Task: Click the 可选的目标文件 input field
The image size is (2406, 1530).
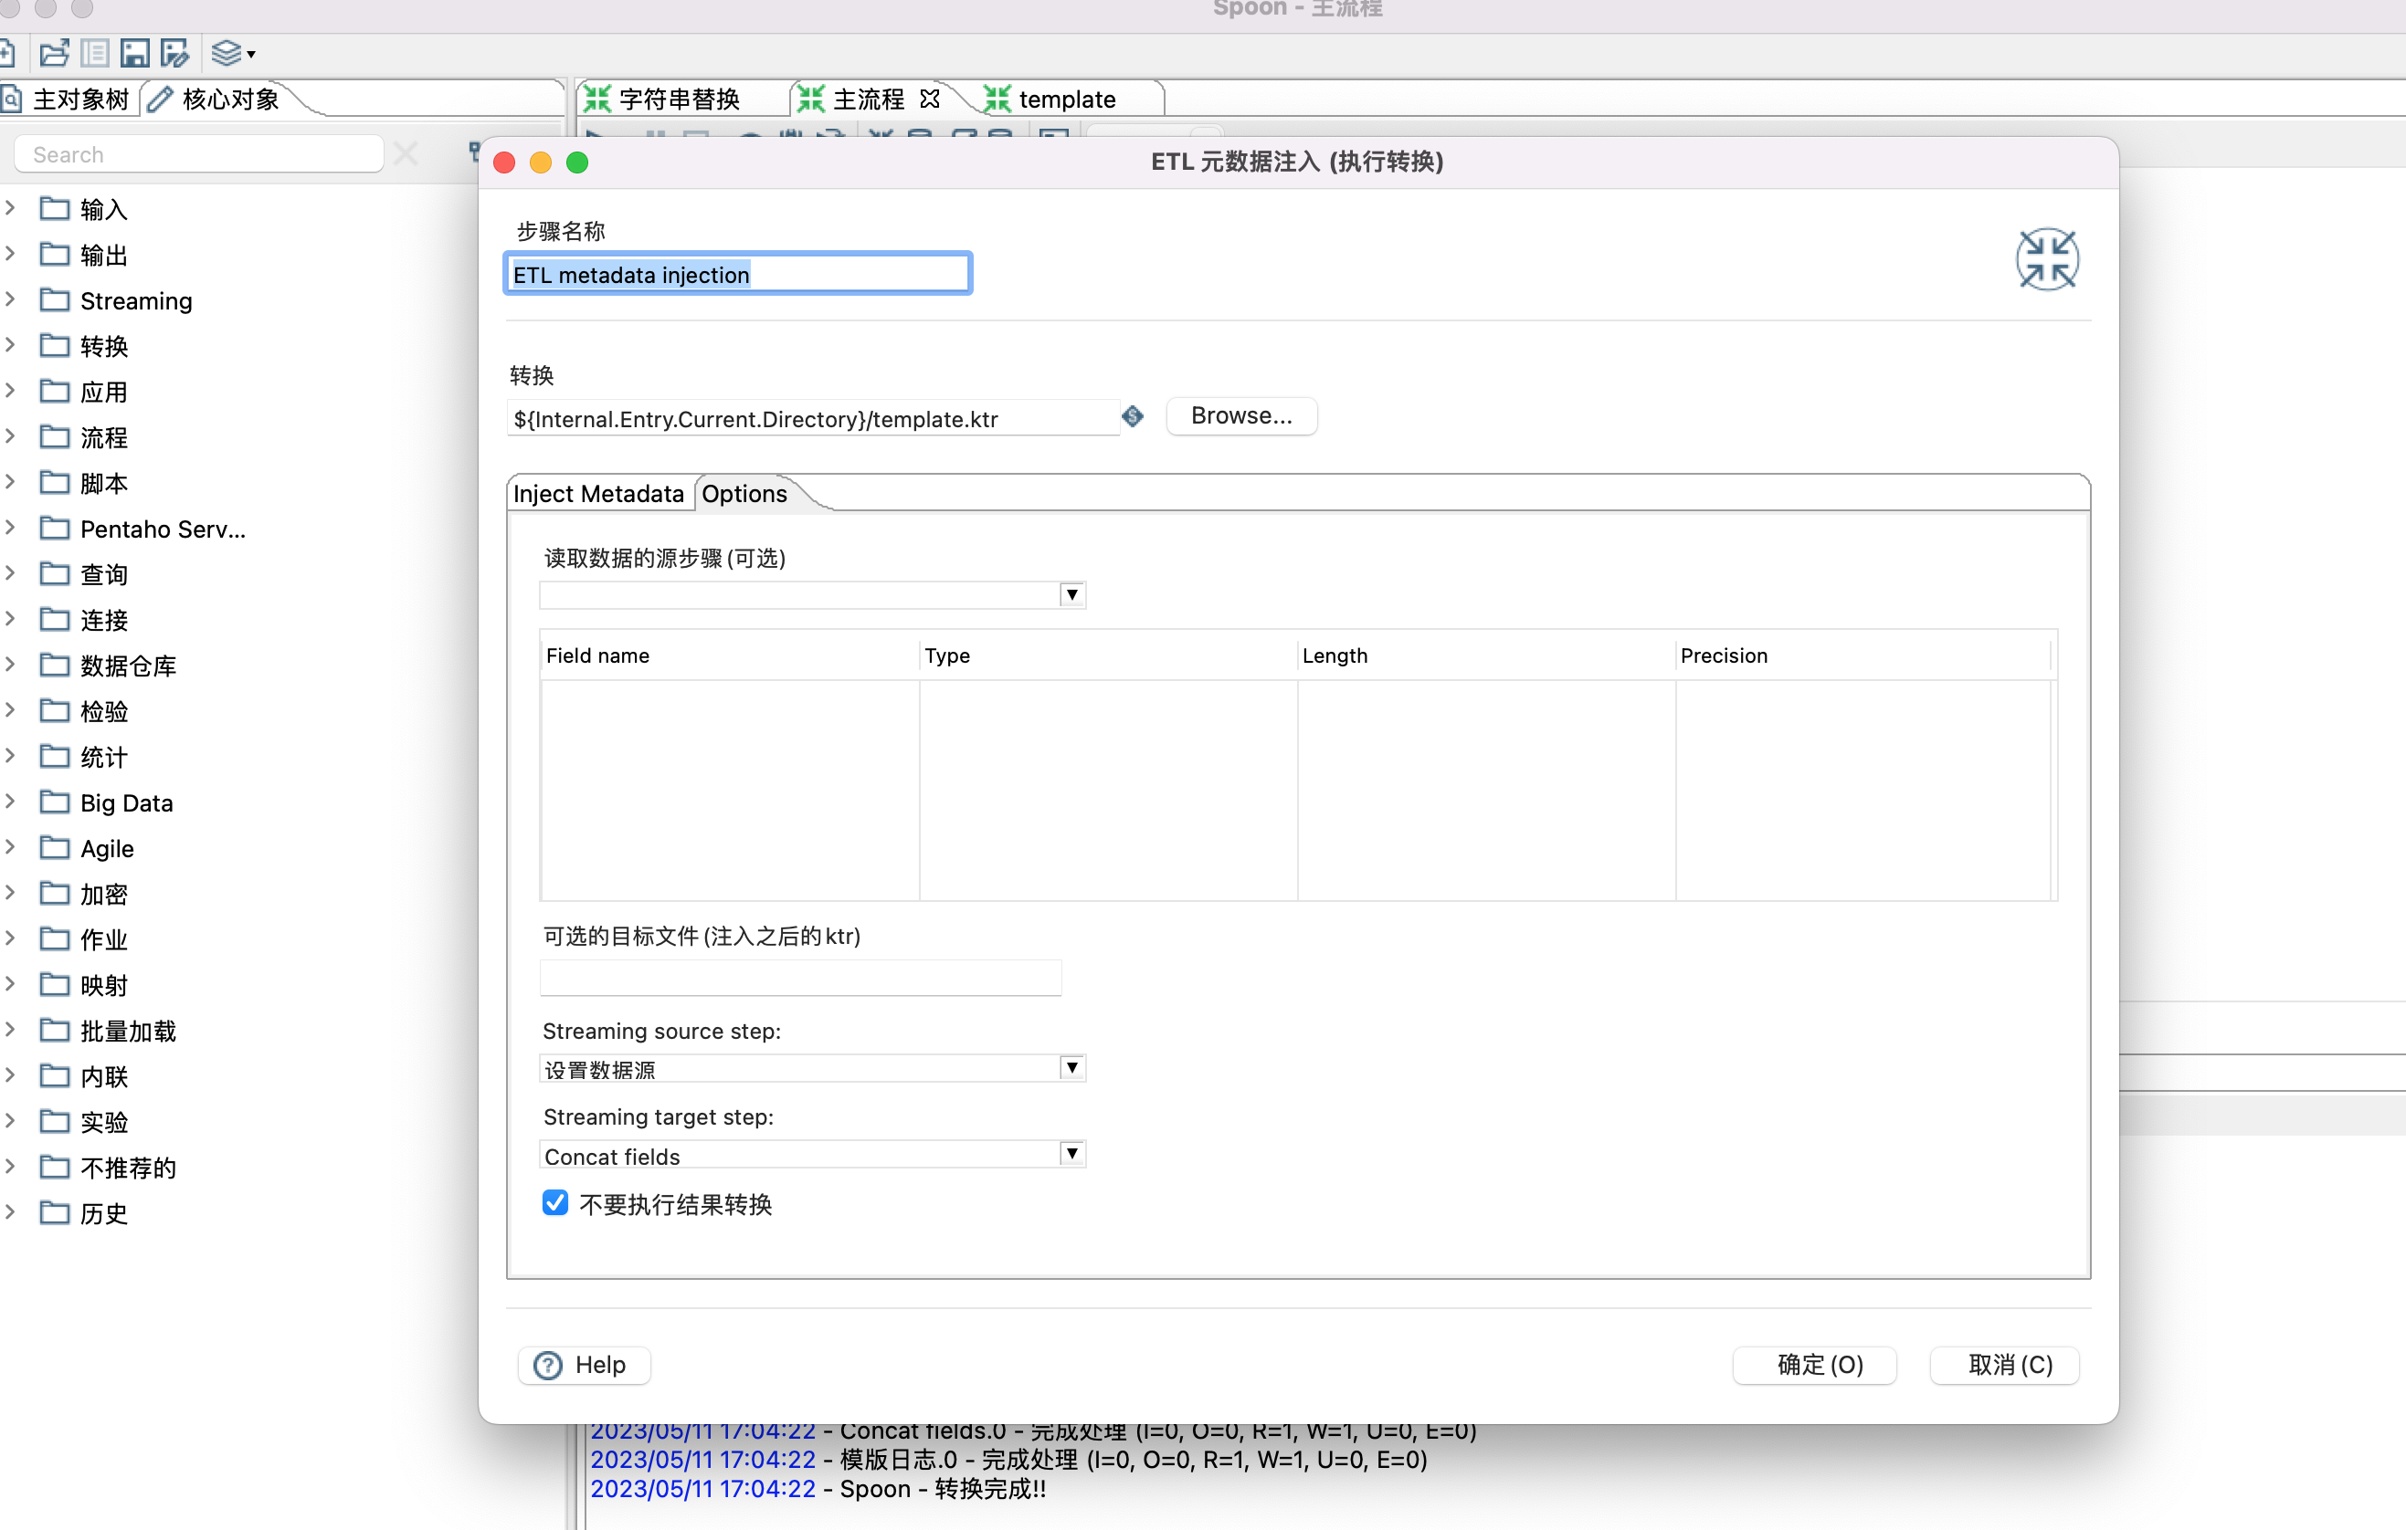Action: [x=799, y=978]
